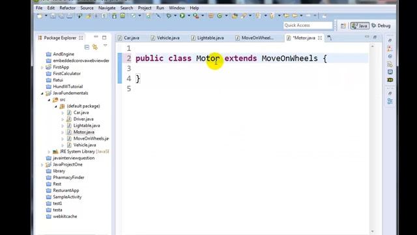Close the Motor.java editor tab
This screenshot has width=417, height=235.
[x=320, y=38]
